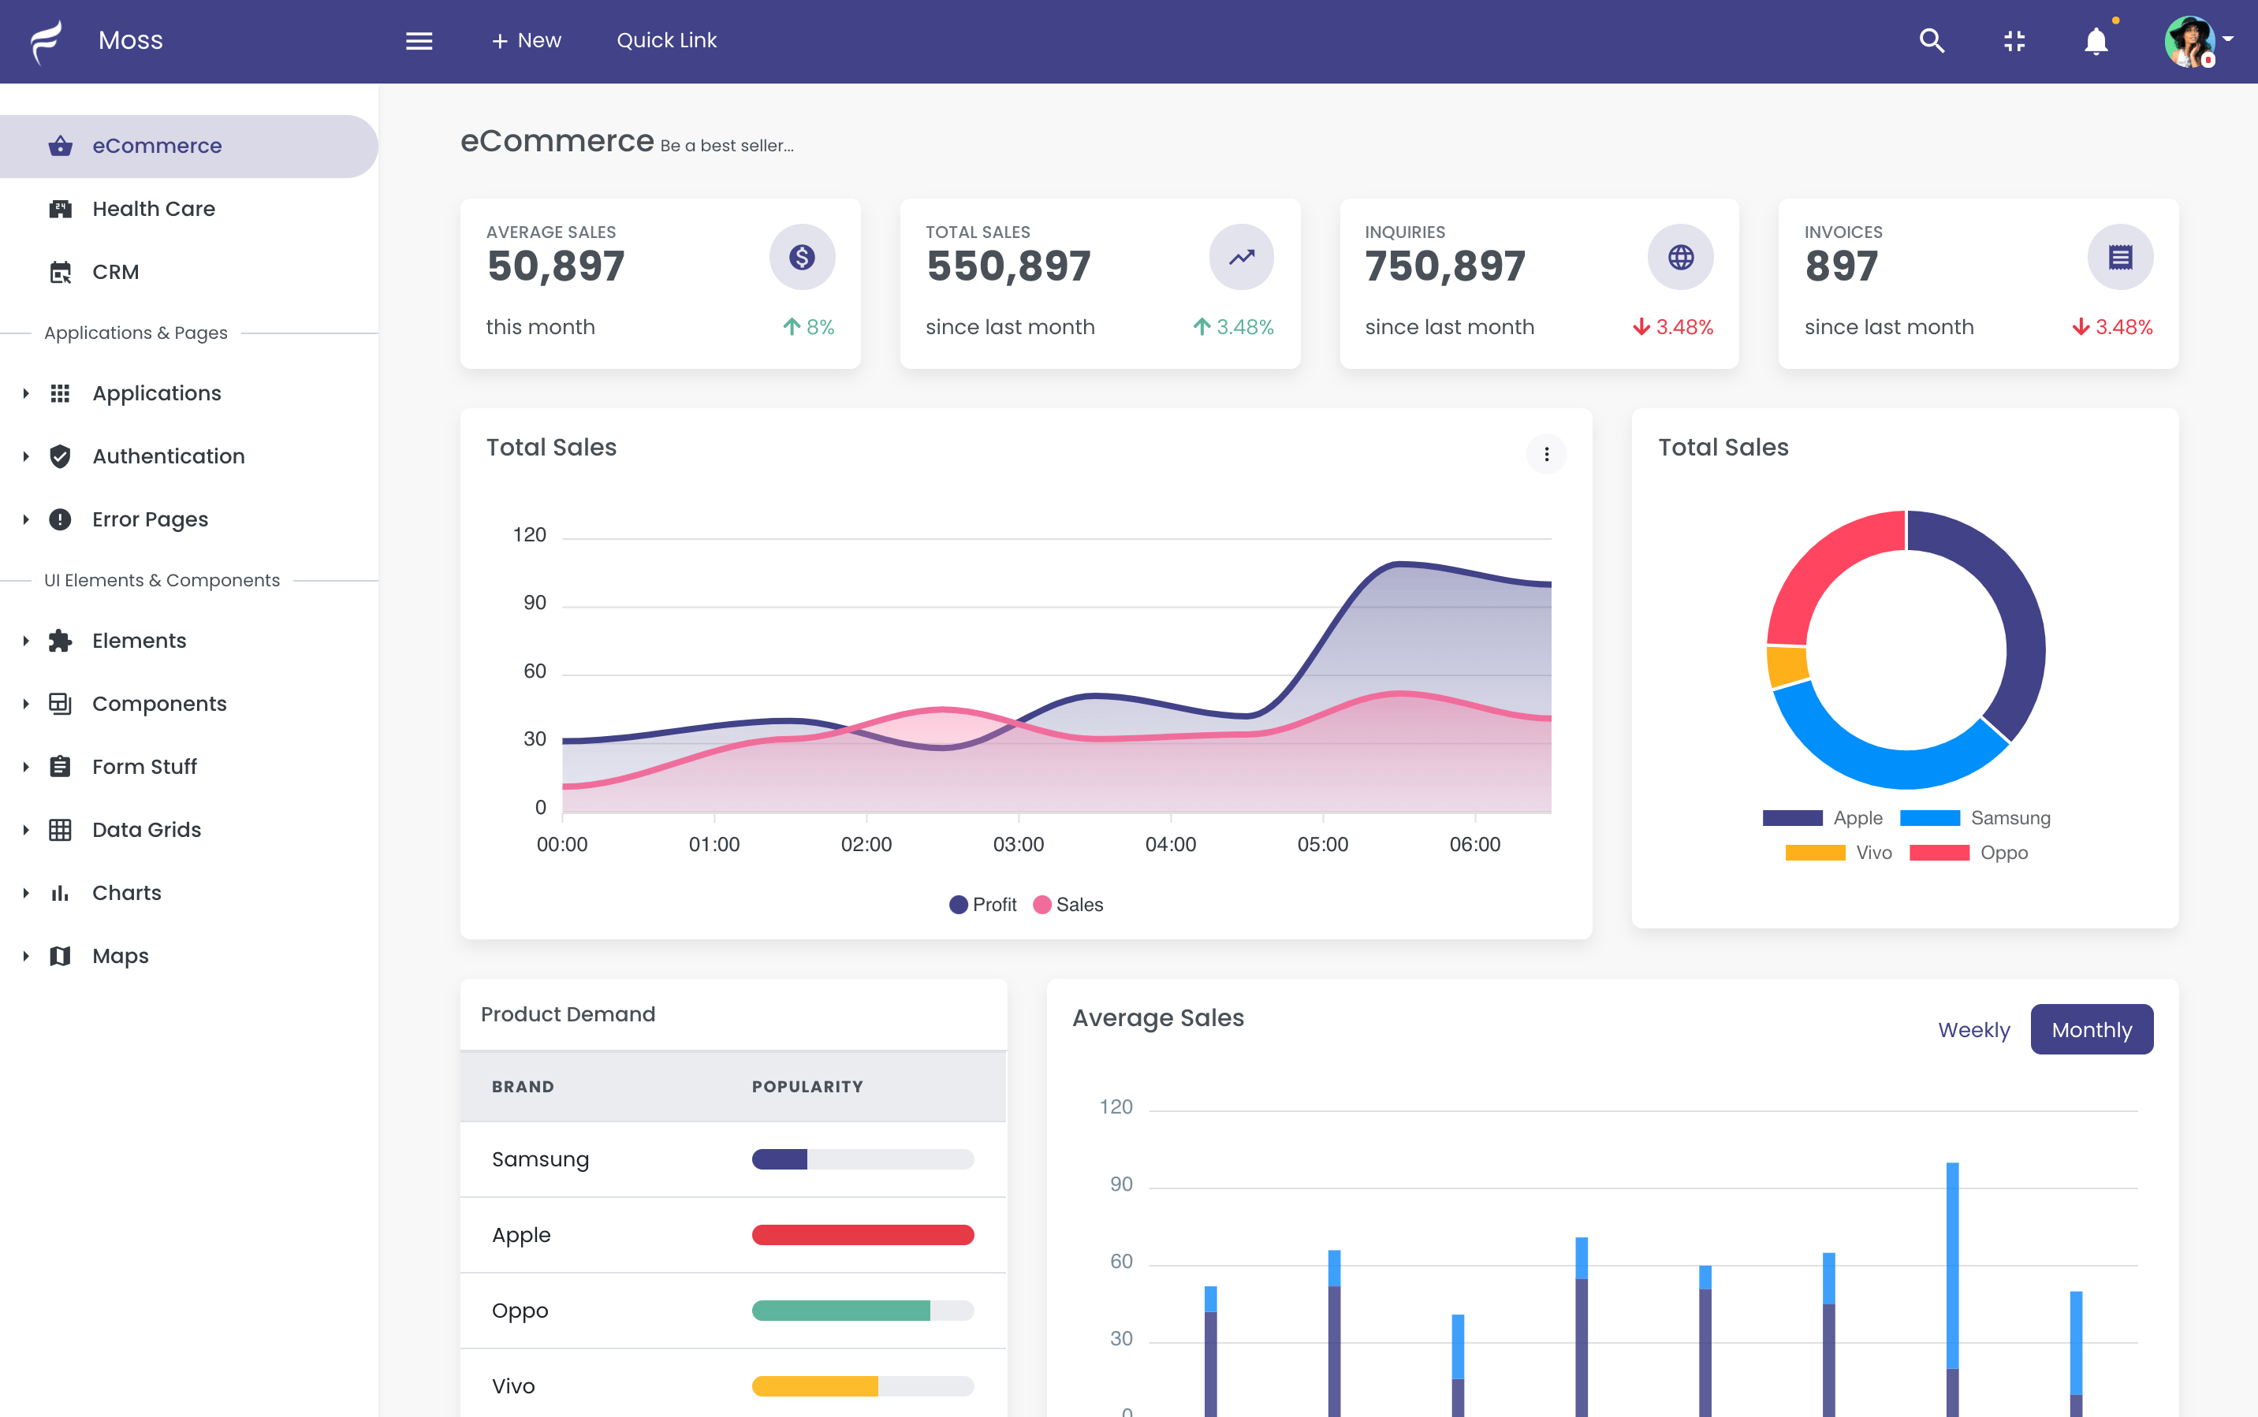Click the Moss logo icon

point(47,41)
